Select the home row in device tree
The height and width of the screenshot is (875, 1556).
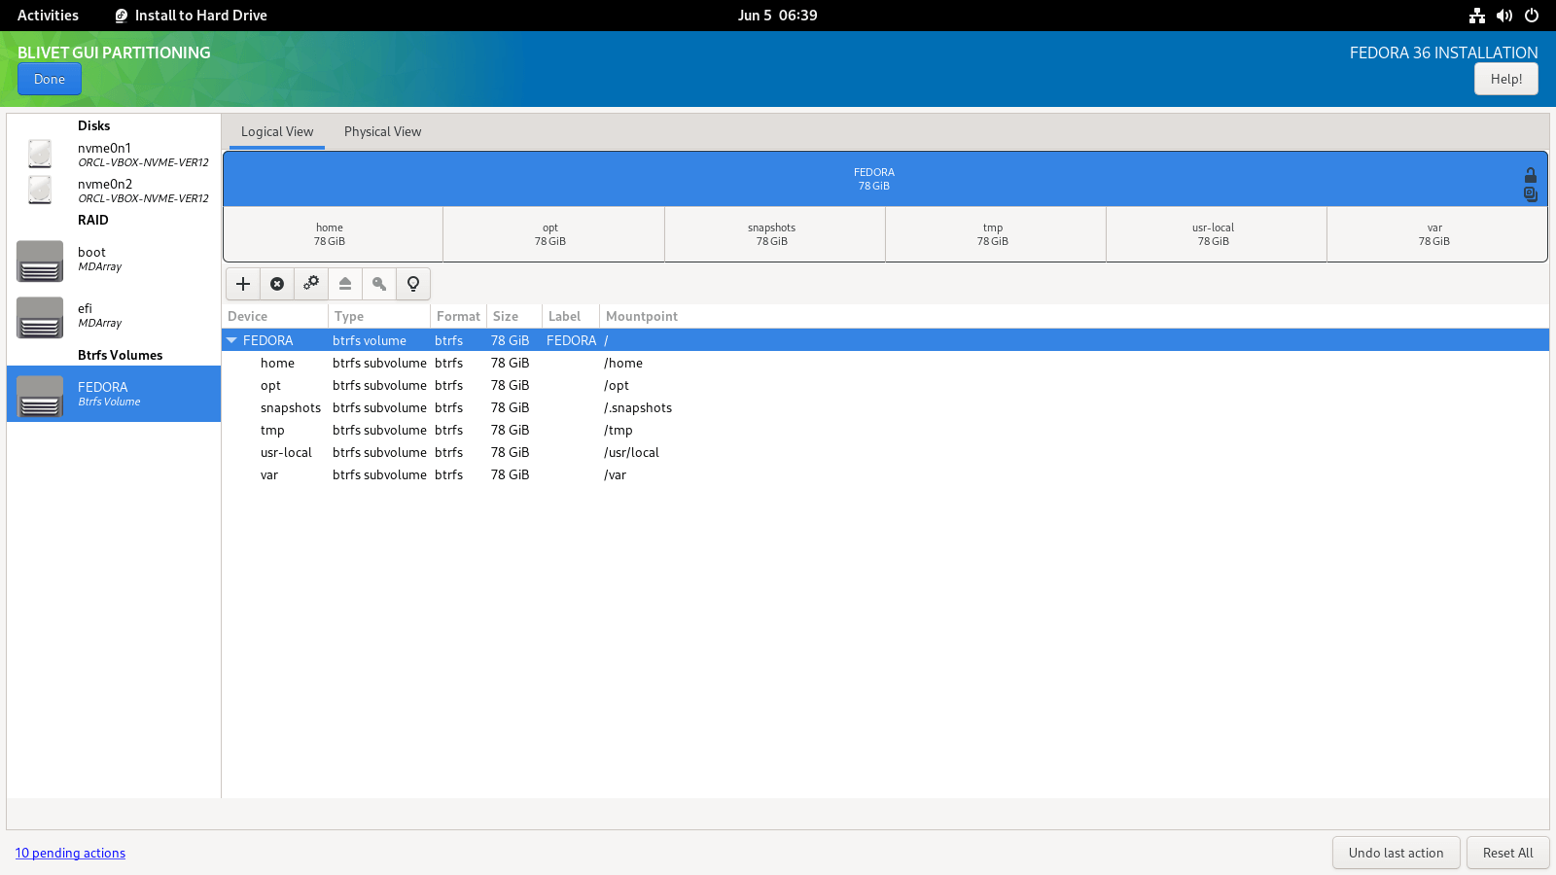pyautogui.click(x=885, y=363)
